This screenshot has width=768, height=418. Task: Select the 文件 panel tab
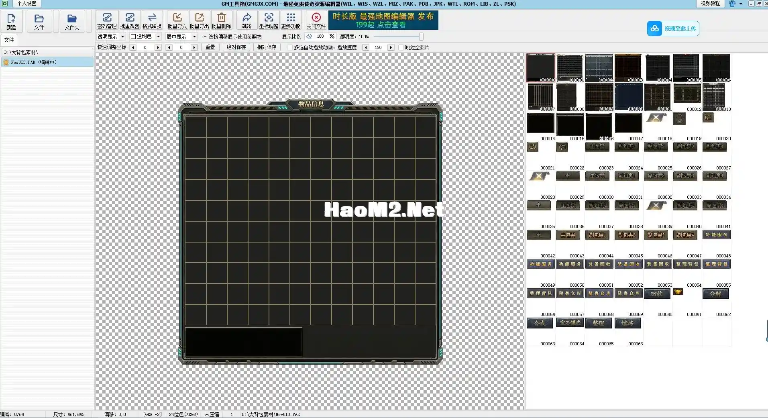[9, 40]
